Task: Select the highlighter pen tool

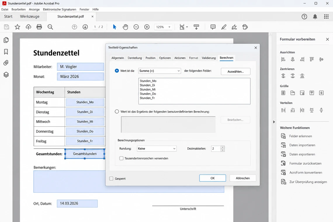Action: coord(224,27)
